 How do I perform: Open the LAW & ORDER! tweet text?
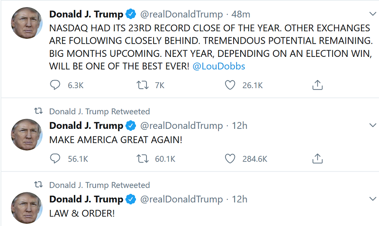(x=82, y=213)
